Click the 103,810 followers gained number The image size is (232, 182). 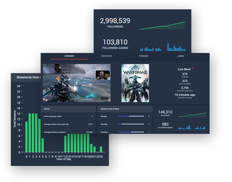click(x=115, y=42)
